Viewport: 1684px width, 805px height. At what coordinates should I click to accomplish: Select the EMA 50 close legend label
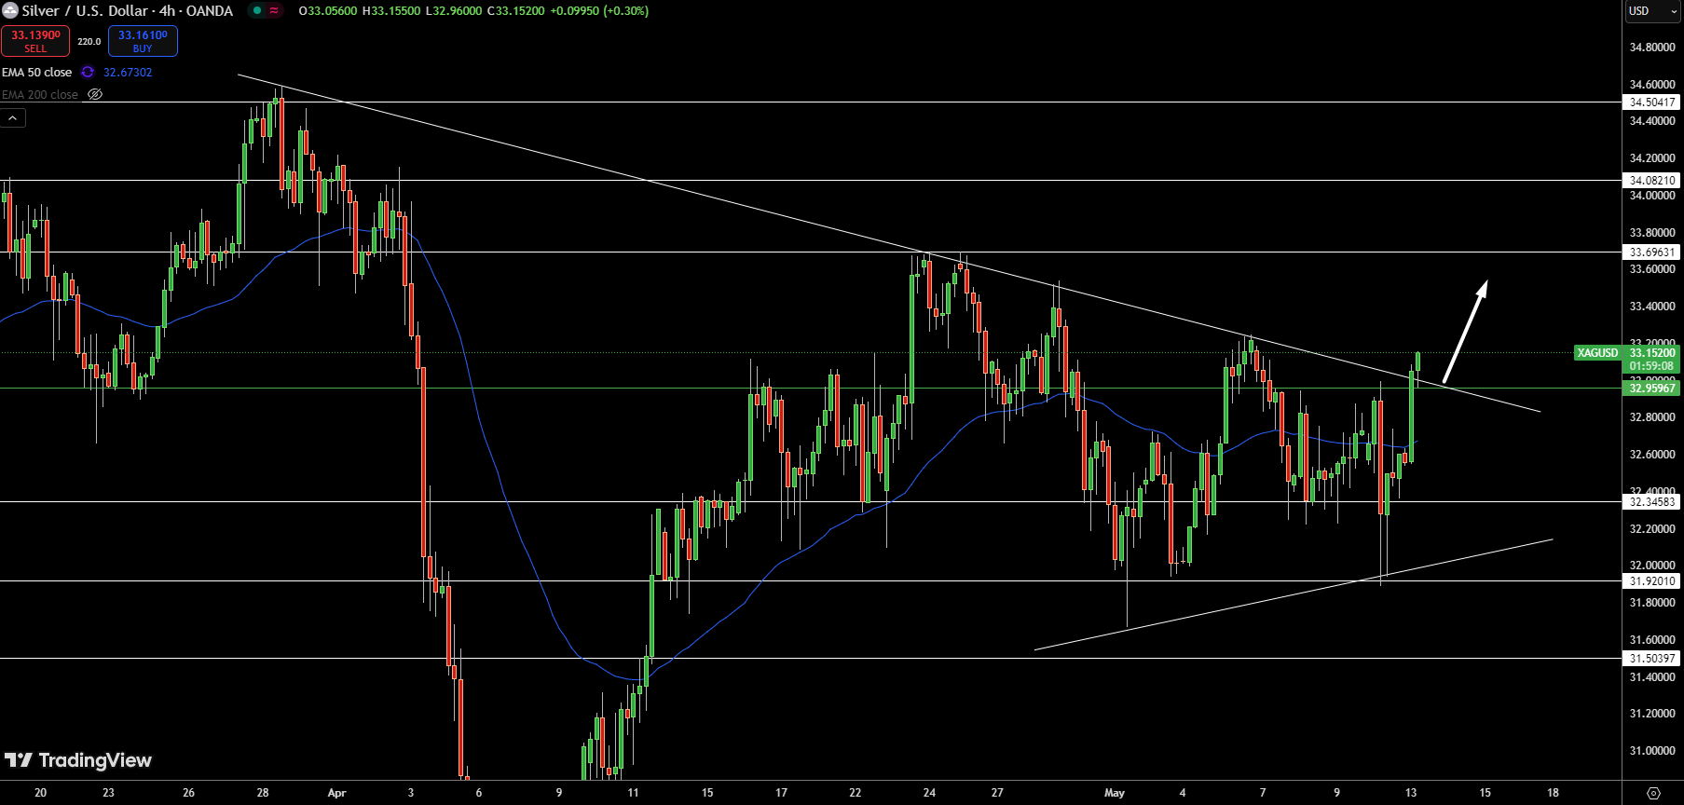[37, 72]
